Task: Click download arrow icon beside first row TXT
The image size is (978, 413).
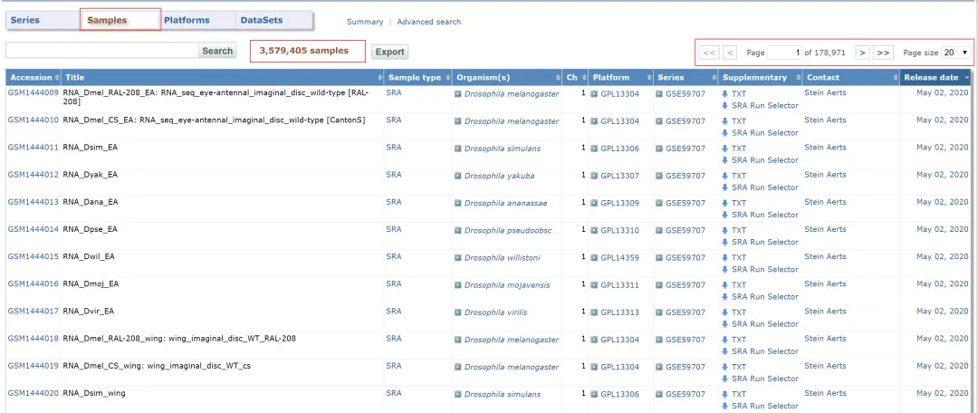Action: pyautogui.click(x=725, y=93)
